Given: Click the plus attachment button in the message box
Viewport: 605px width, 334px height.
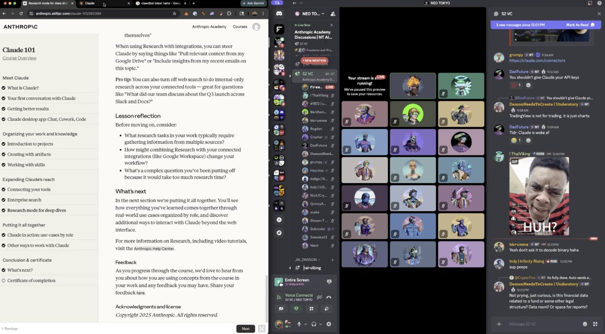Looking at the screenshot, I should point(499,324).
